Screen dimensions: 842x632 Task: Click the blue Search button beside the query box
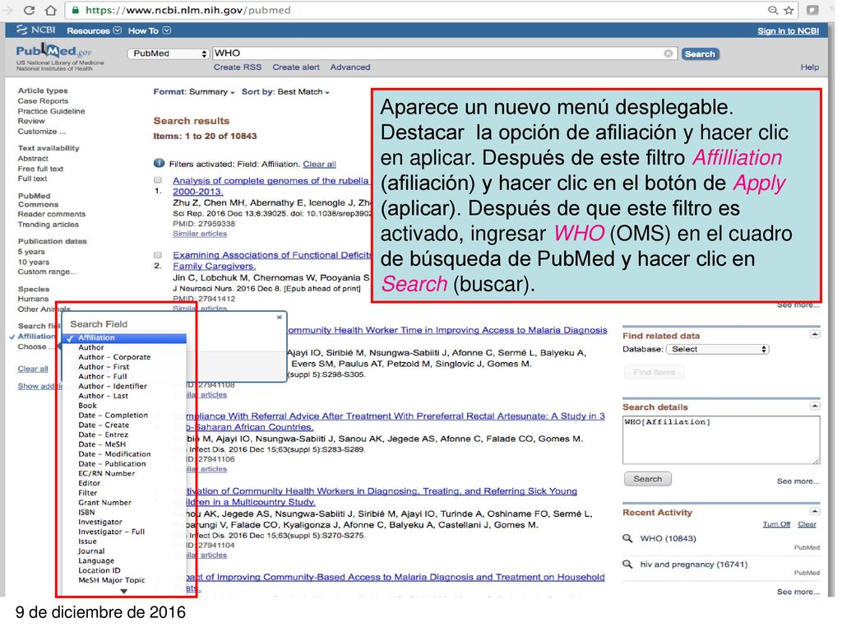701,53
